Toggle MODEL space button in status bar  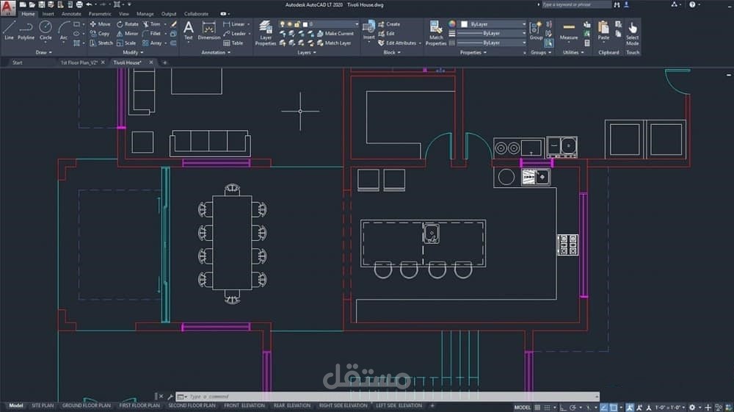click(x=523, y=408)
